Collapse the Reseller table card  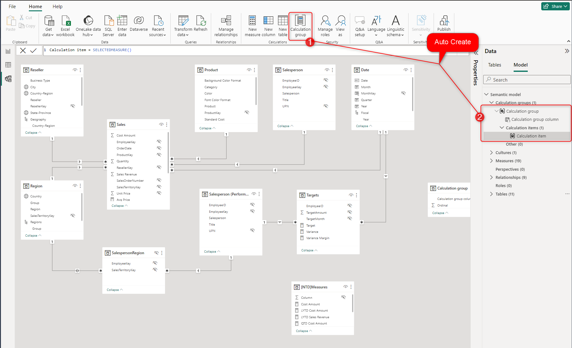pos(33,133)
